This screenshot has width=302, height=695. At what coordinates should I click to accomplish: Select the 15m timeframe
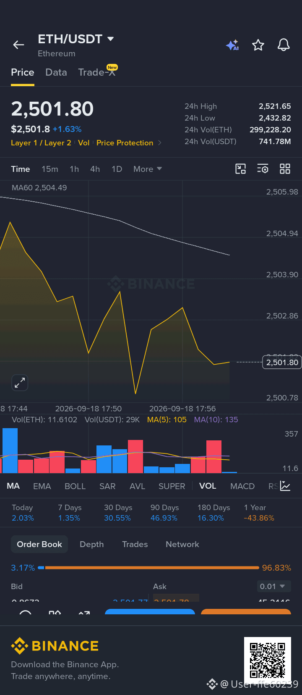click(50, 169)
